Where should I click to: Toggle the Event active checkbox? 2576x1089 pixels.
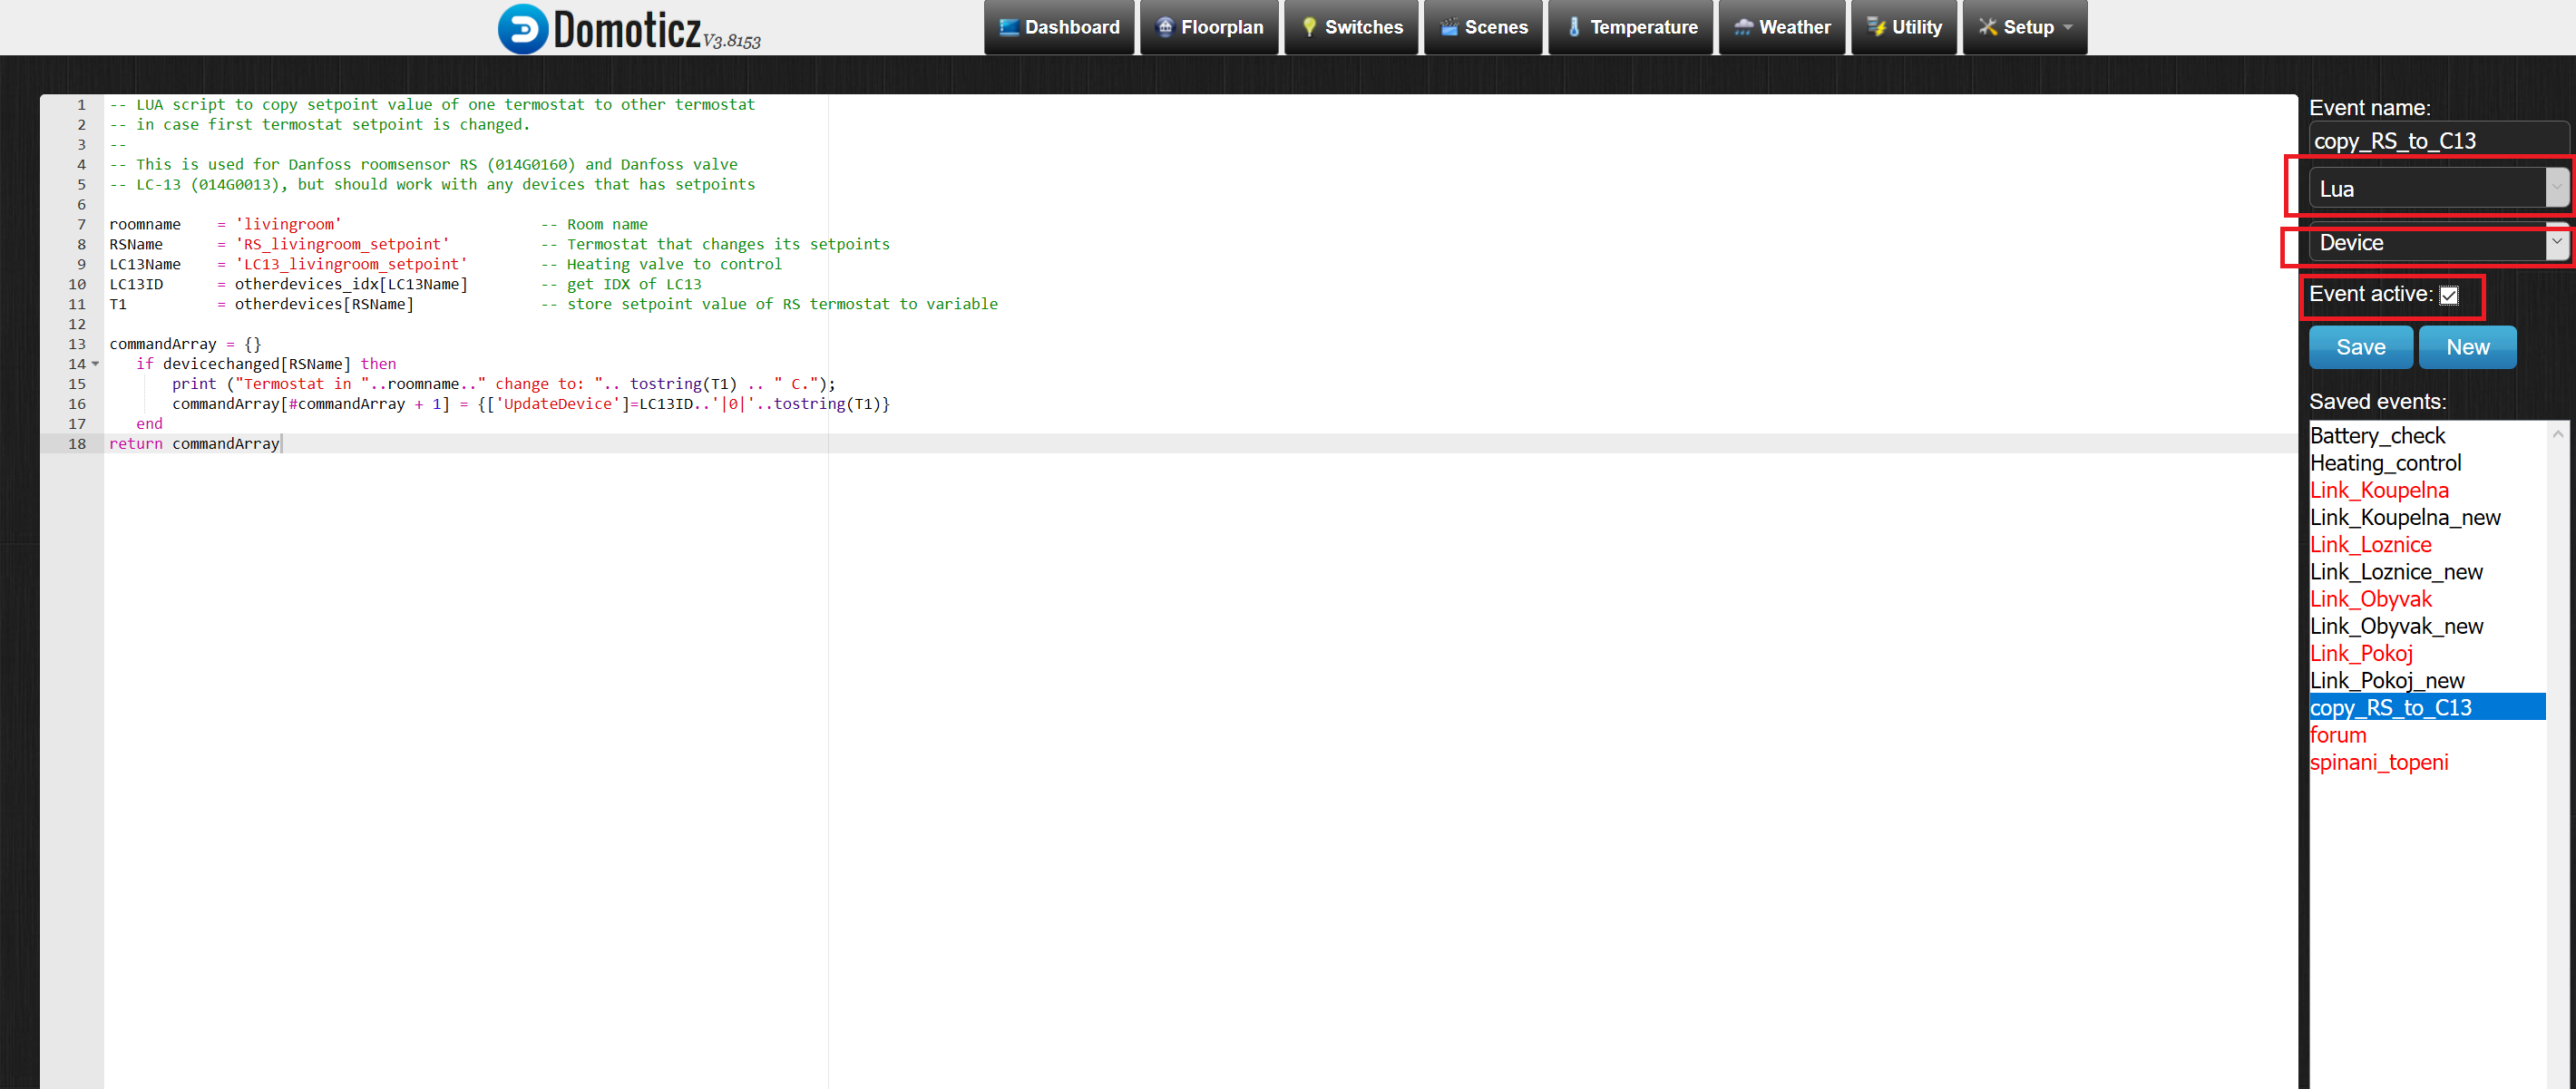click(2449, 295)
